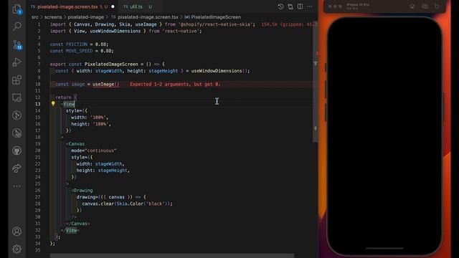This screenshot has width=459, height=258.
Task: Click the error 'Expected 1-2 arguments, but got 0.'
Action: point(175,85)
